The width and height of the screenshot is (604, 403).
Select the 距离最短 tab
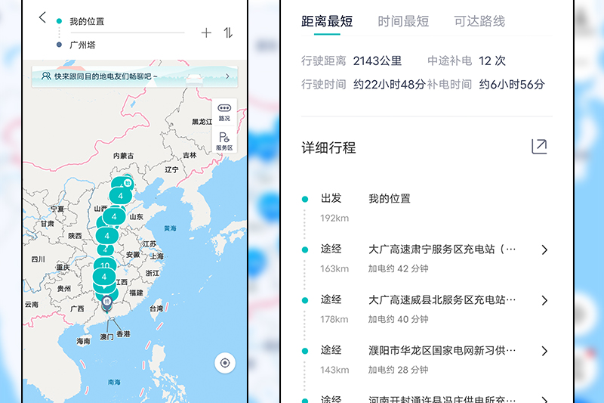(x=327, y=22)
